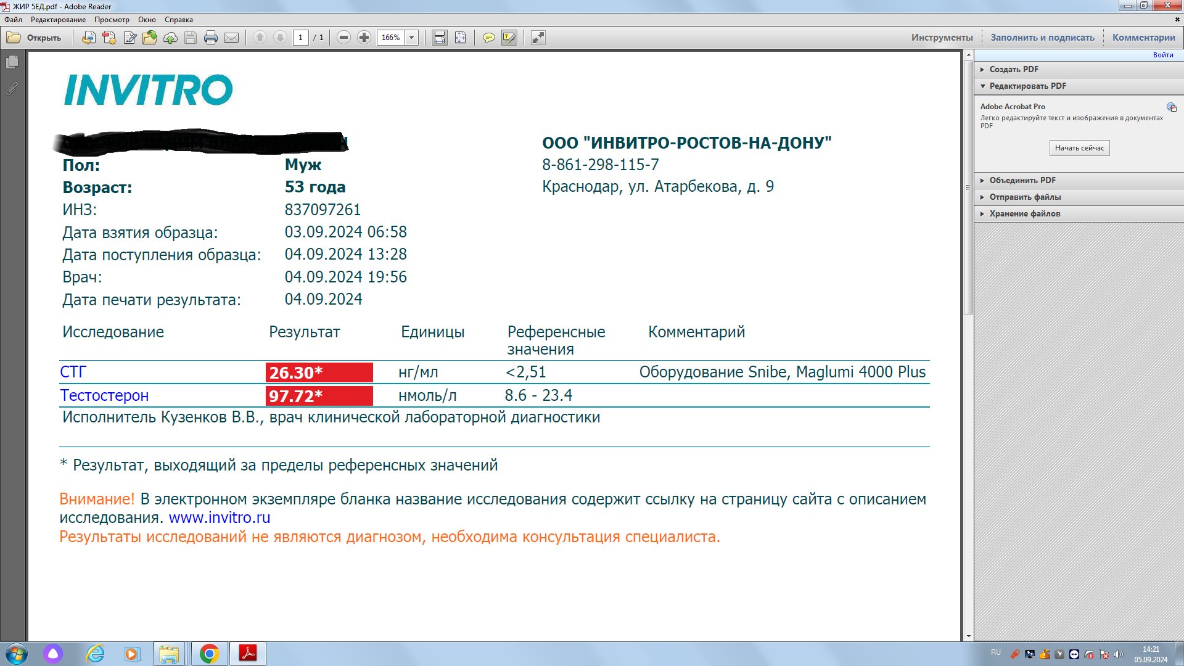
Task: Click the page number input field
Action: click(x=301, y=38)
